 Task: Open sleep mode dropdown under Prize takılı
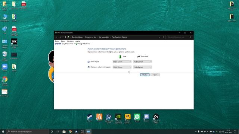click(143, 67)
